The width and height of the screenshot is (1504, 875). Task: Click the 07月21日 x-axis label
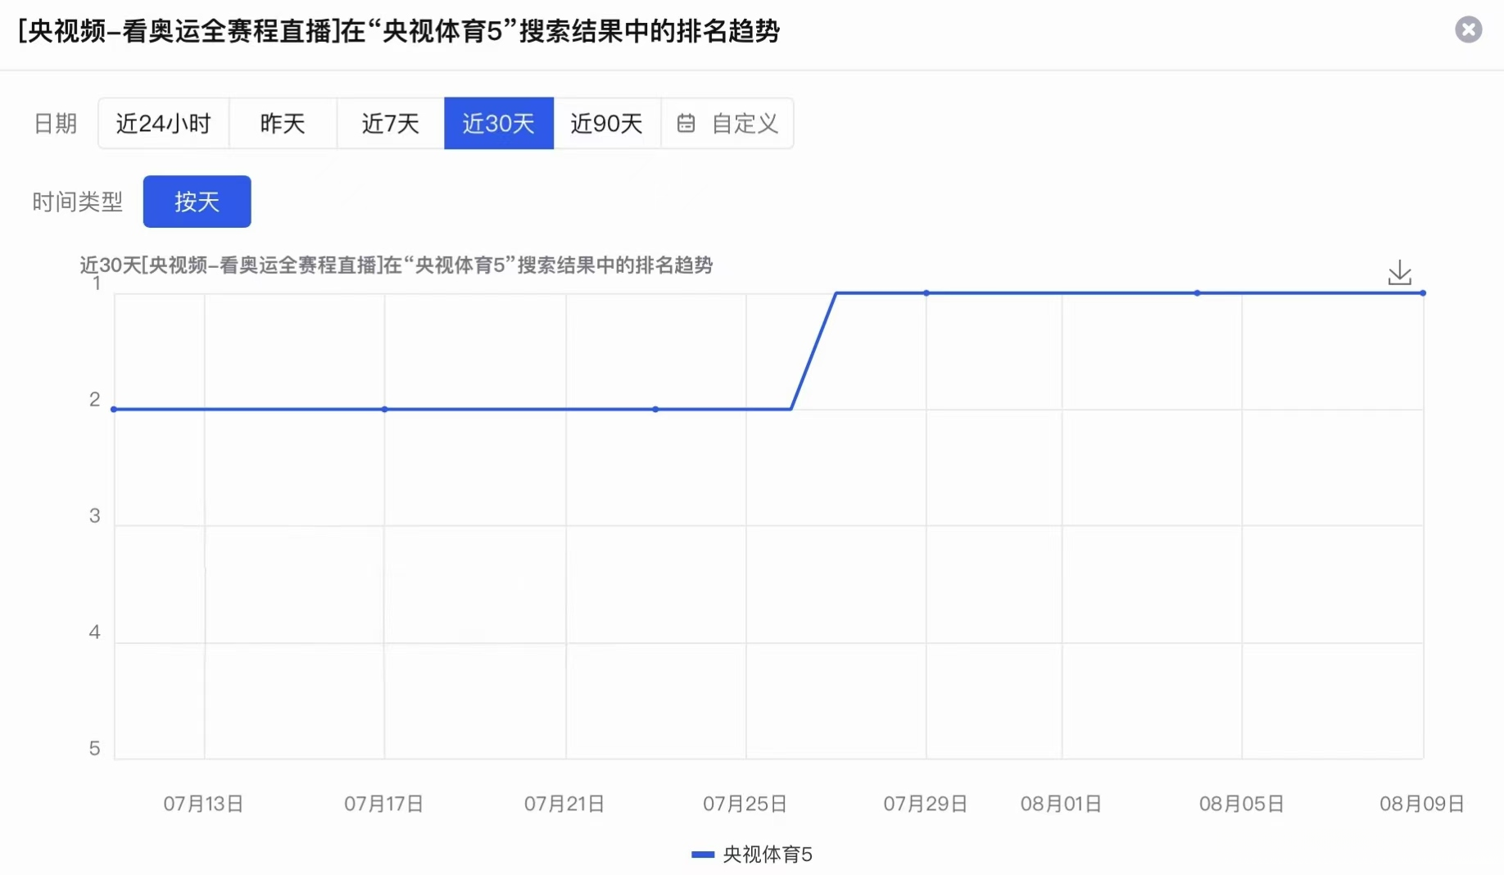(564, 804)
